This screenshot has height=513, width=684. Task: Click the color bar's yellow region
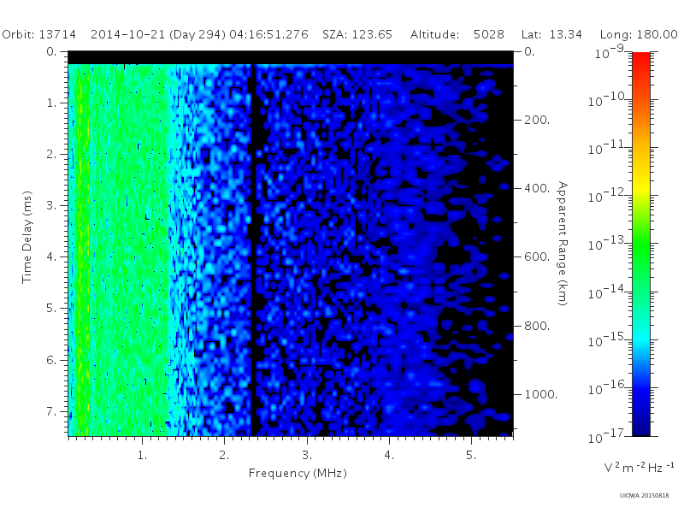click(640, 186)
